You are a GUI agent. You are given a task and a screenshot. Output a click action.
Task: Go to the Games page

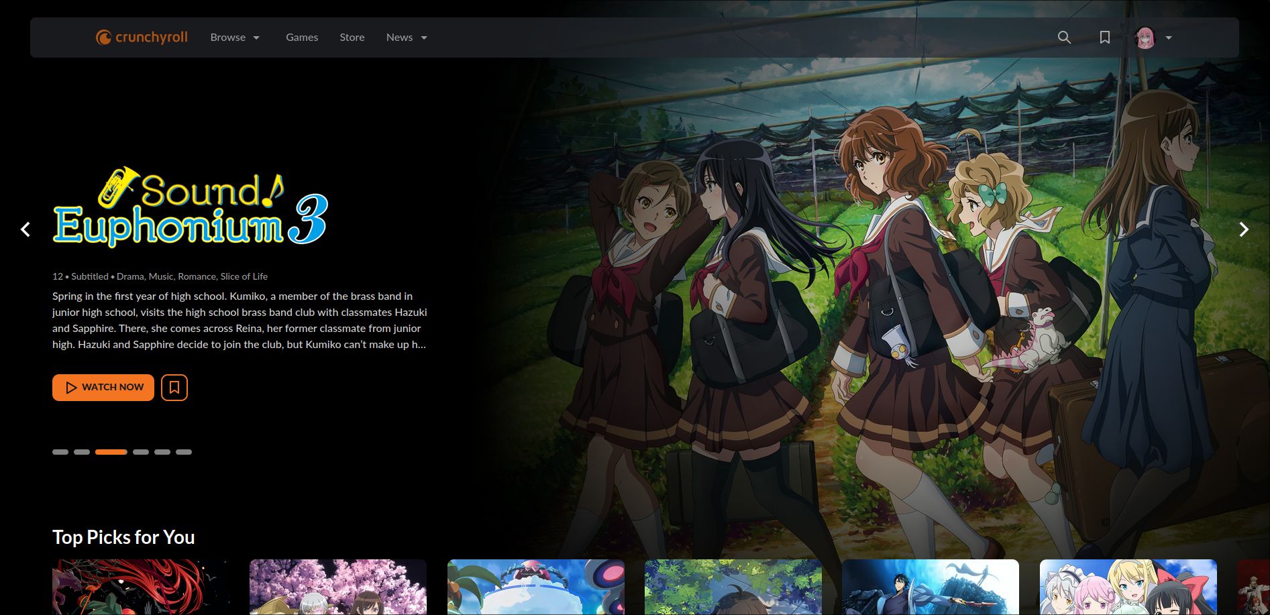tap(302, 38)
